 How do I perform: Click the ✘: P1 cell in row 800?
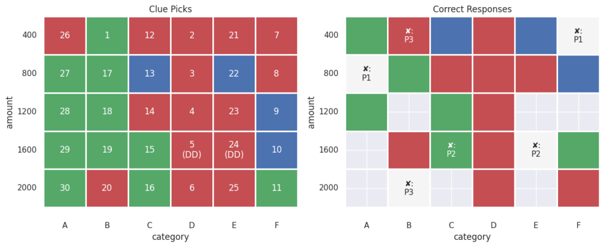tap(366, 74)
